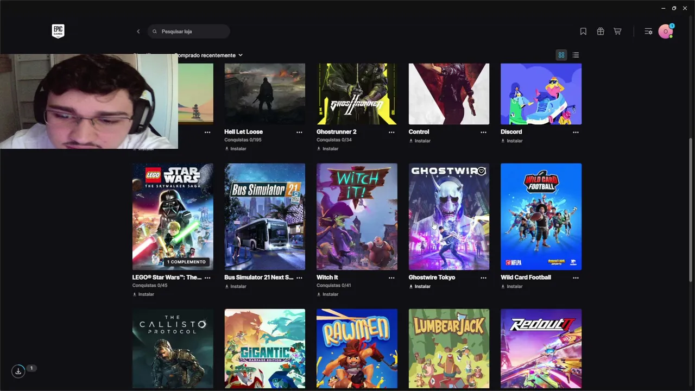The width and height of the screenshot is (695, 391).
Task: Open the gift icon in the top bar
Action: point(601,31)
